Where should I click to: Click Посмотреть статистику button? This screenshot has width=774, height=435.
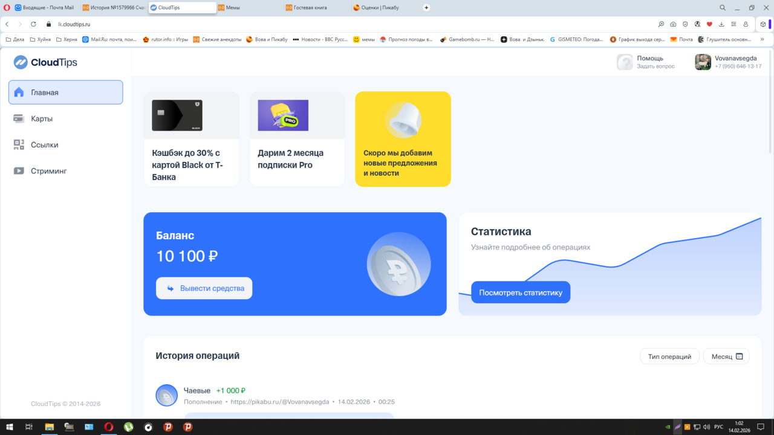pyautogui.click(x=520, y=292)
